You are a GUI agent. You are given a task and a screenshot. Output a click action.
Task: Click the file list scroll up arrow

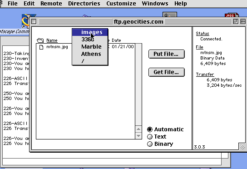coord(138,129)
